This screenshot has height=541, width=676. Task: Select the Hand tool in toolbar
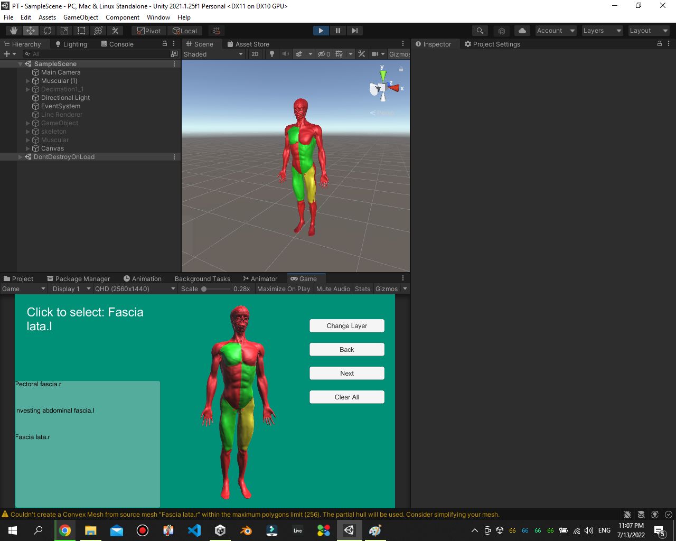point(14,31)
